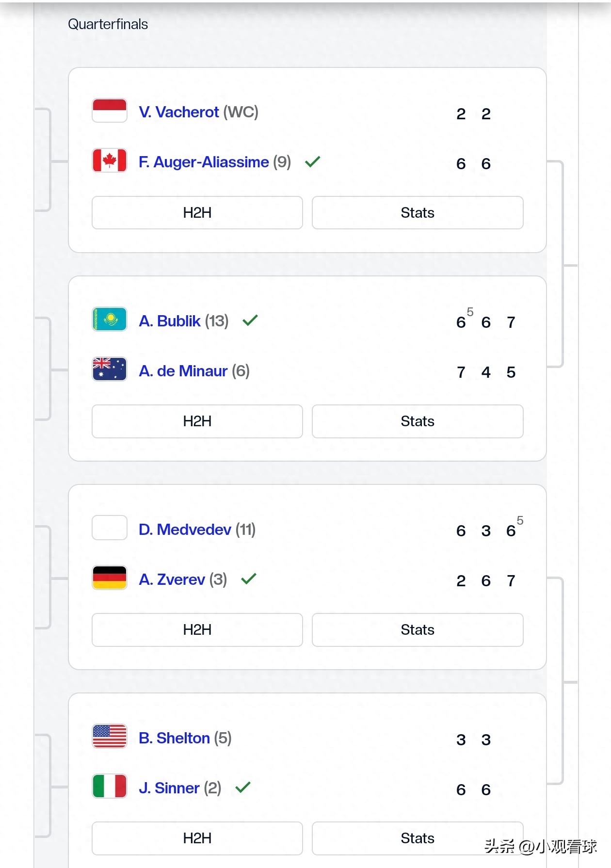Open the J. Sinner player profile link
Screen dimensions: 611x868
(169, 788)
